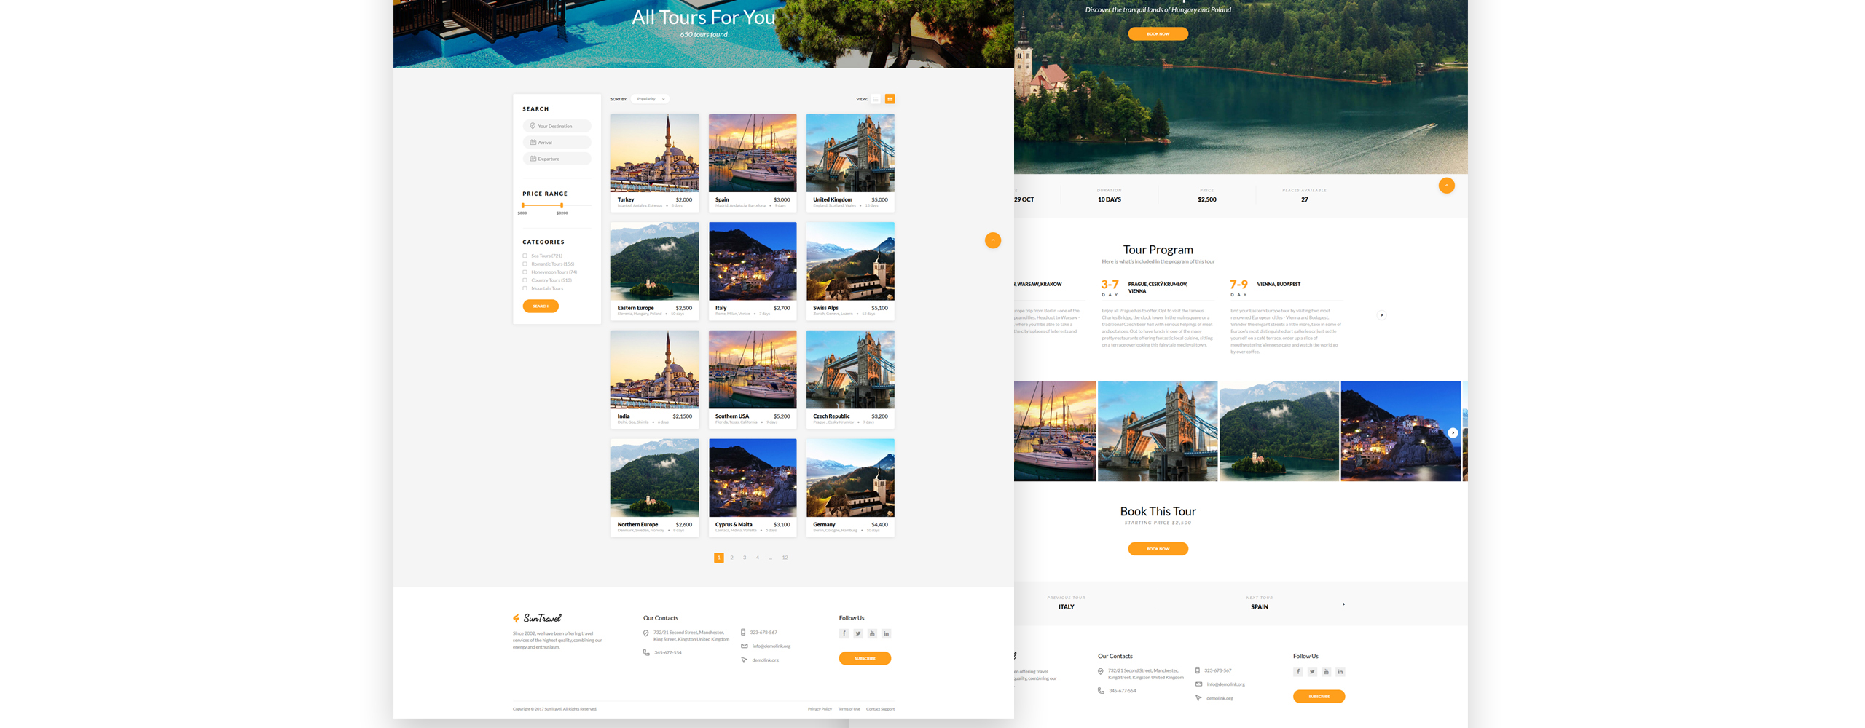Go to results page 2
1865x728 pixels.
731,558
